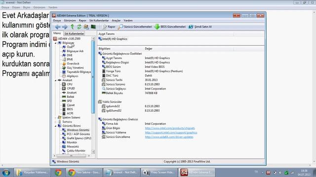The width and height of the screenshot is (316, 177).
Task: Collapse the Bilgisayar tree node
Action: 56,43
